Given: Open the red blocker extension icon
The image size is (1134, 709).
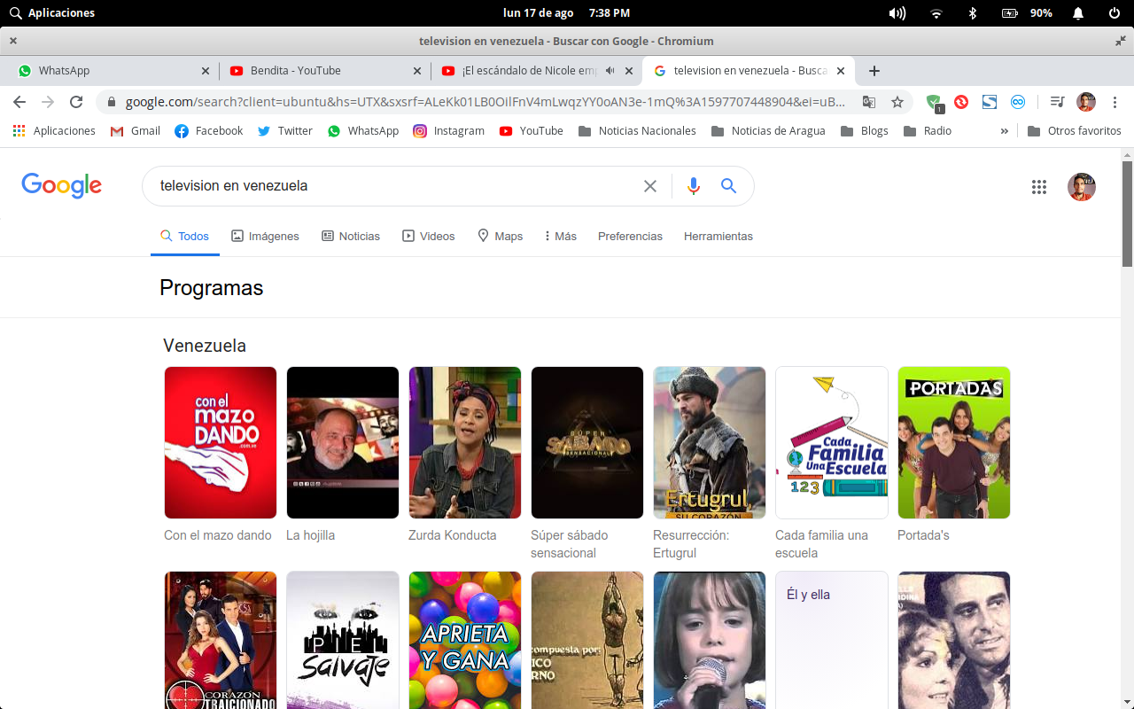Looking at the screenshot, I should coord(961,102).
